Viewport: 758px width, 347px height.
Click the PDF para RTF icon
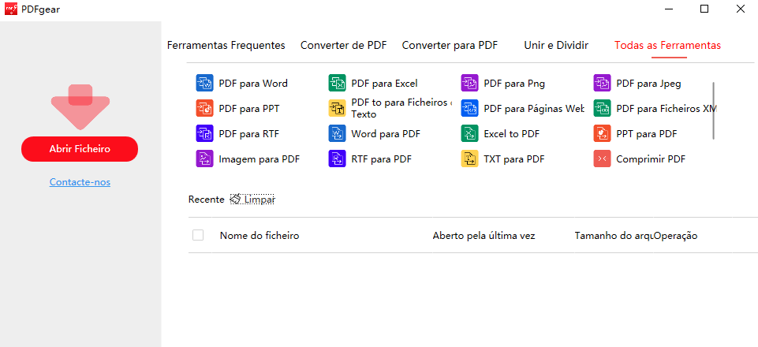204,133
